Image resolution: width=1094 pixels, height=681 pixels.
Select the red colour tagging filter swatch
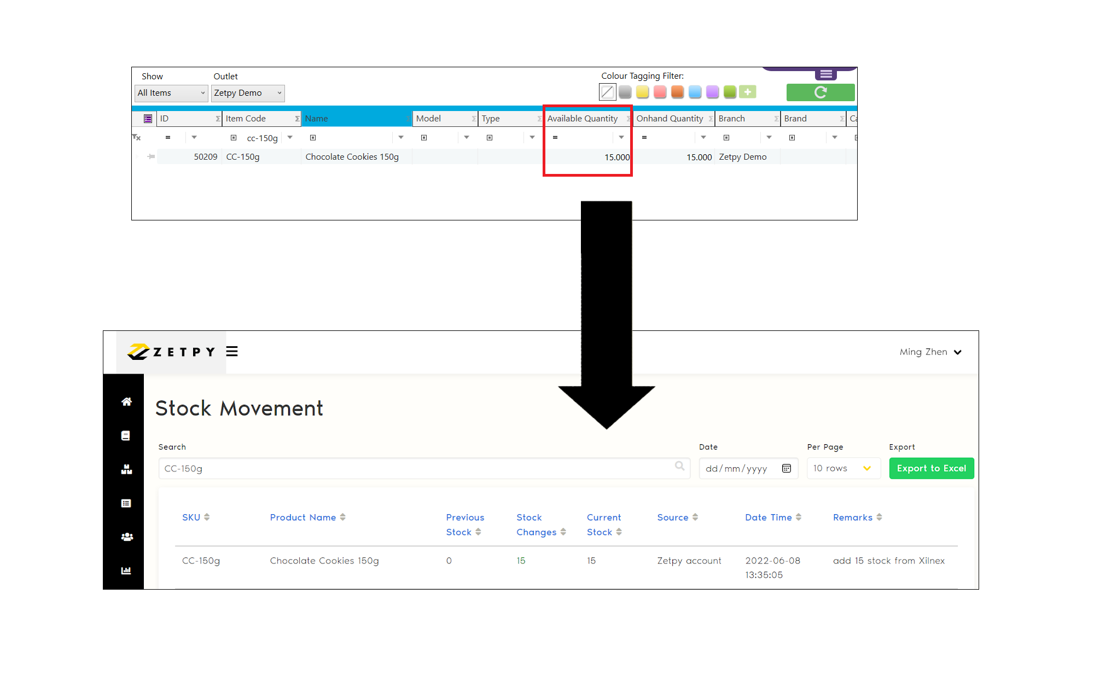(x=659, y=91)
